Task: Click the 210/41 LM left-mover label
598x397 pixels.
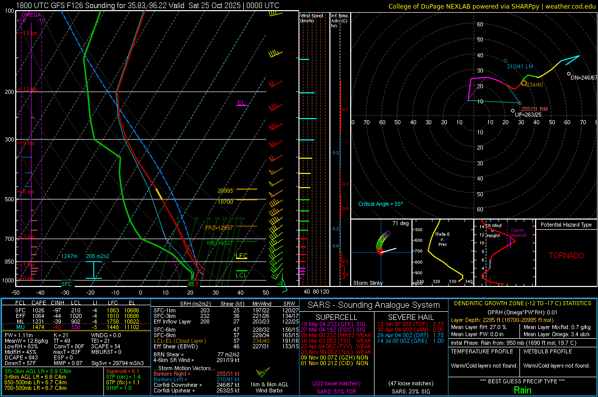Action: pyautogui.click(x=520, y=66)
